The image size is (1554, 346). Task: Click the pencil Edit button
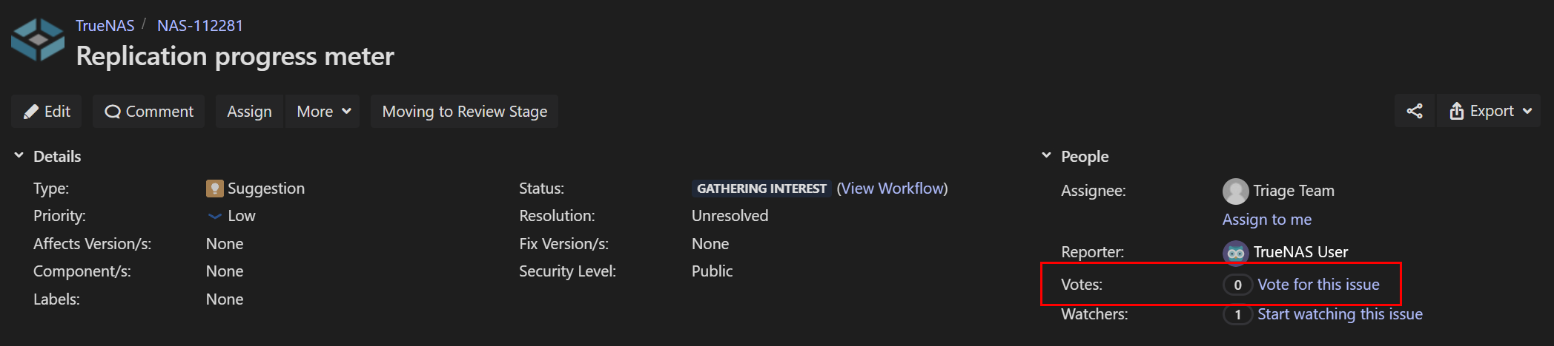point(47,111)
